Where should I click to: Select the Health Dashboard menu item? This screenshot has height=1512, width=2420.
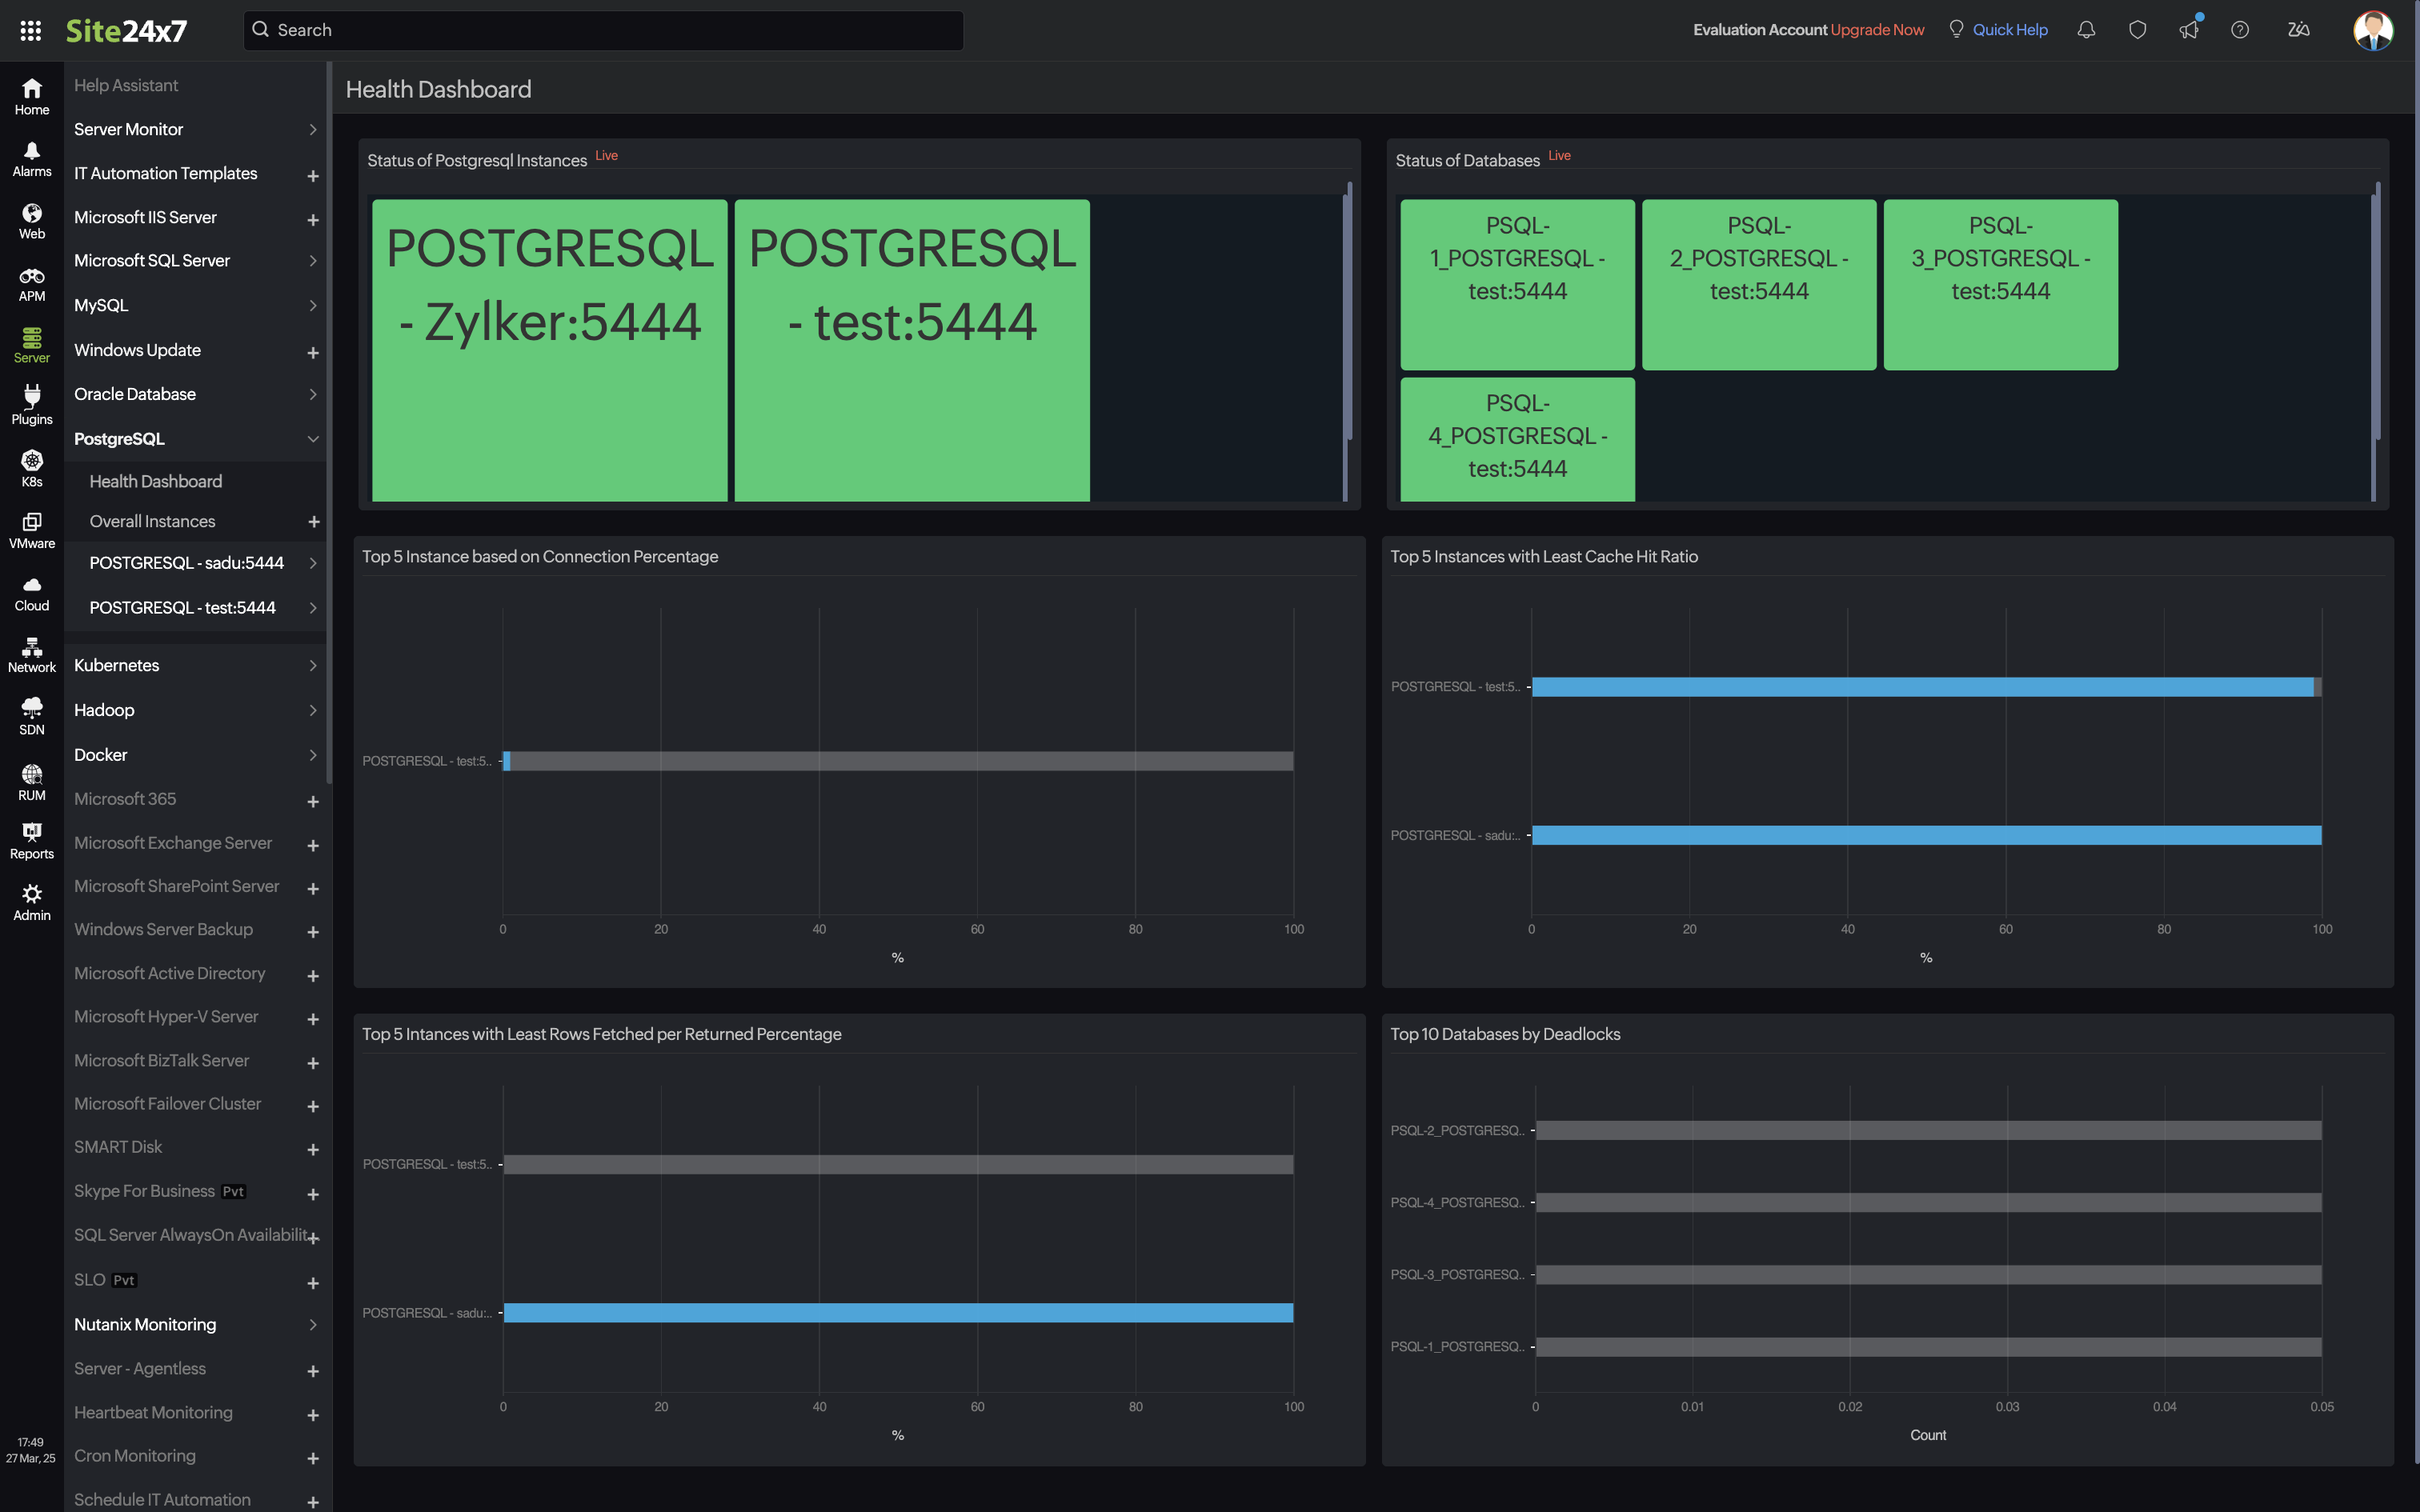(155, 481)
